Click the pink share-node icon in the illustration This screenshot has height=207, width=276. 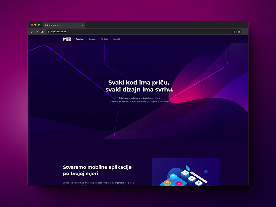coord(179,183)
